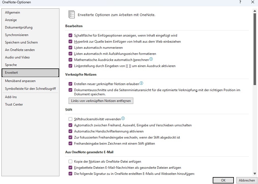Viewport: 258px width, 184px height.
Task: Uncheck Automatische Handschrifterkennung aktivieren
Action: pyautogui.click(x=71, y=131)
